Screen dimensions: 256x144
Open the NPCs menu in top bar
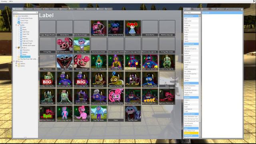[11, 1]
